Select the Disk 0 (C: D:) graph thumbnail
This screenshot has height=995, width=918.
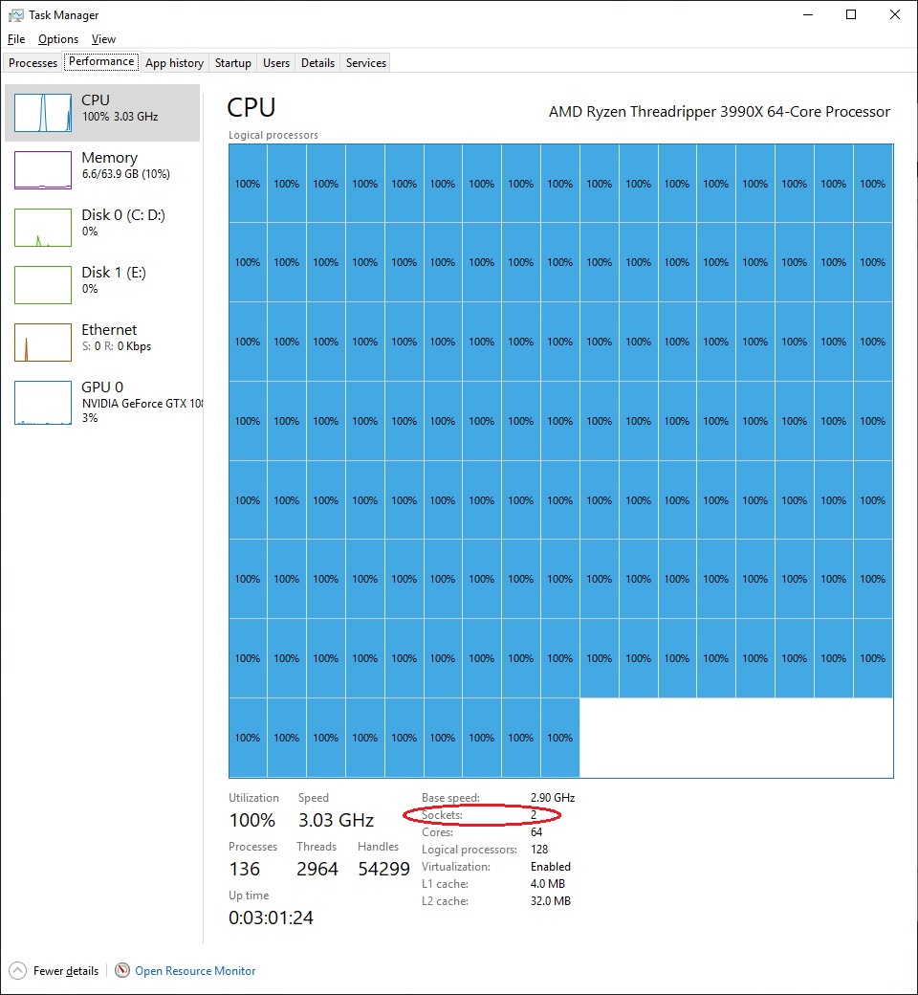[42, 227]
